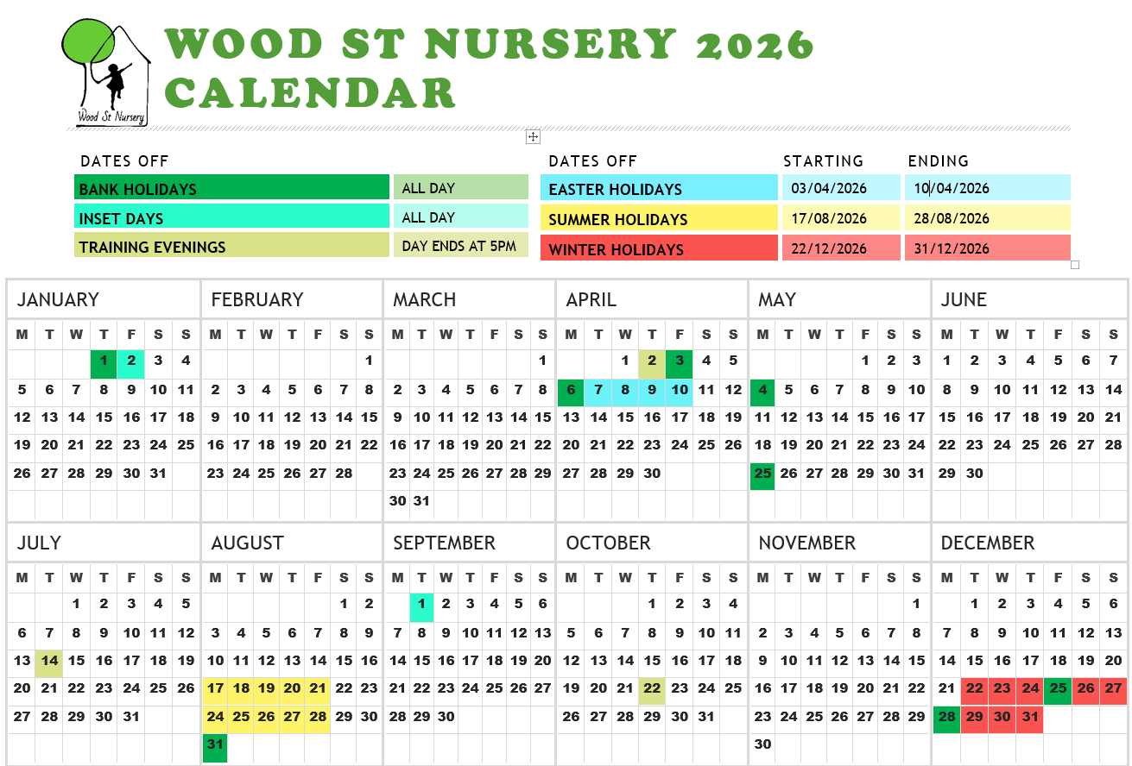Click the winter ending date 31/12/2026
The height and width of the screenshot is (766, 1132).
click(x=988, y=248)
